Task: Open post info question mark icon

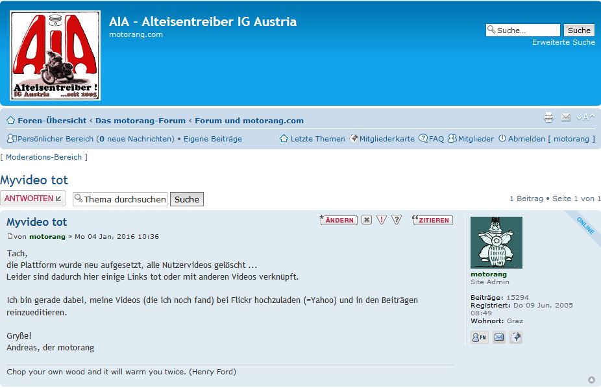Action: pyautogui.click(x=397, y=220)
